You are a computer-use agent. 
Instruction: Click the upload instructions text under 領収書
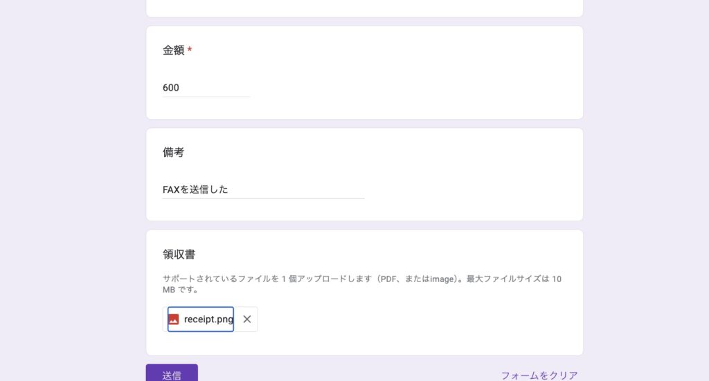coord(346,279)
